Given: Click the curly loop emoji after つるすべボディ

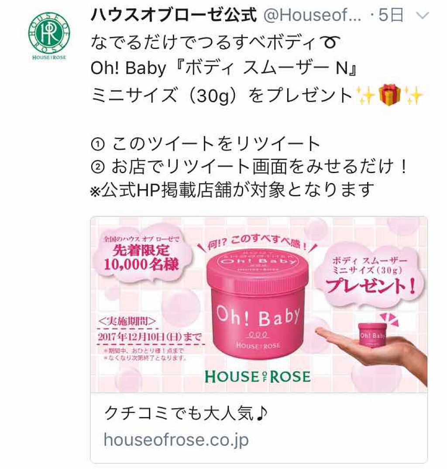Looking at the screenshot, I should [328, 43].
